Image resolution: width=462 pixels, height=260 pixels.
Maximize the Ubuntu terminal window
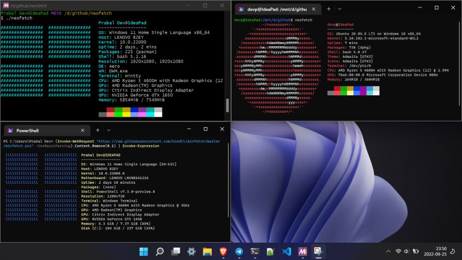tap(437, 8)
